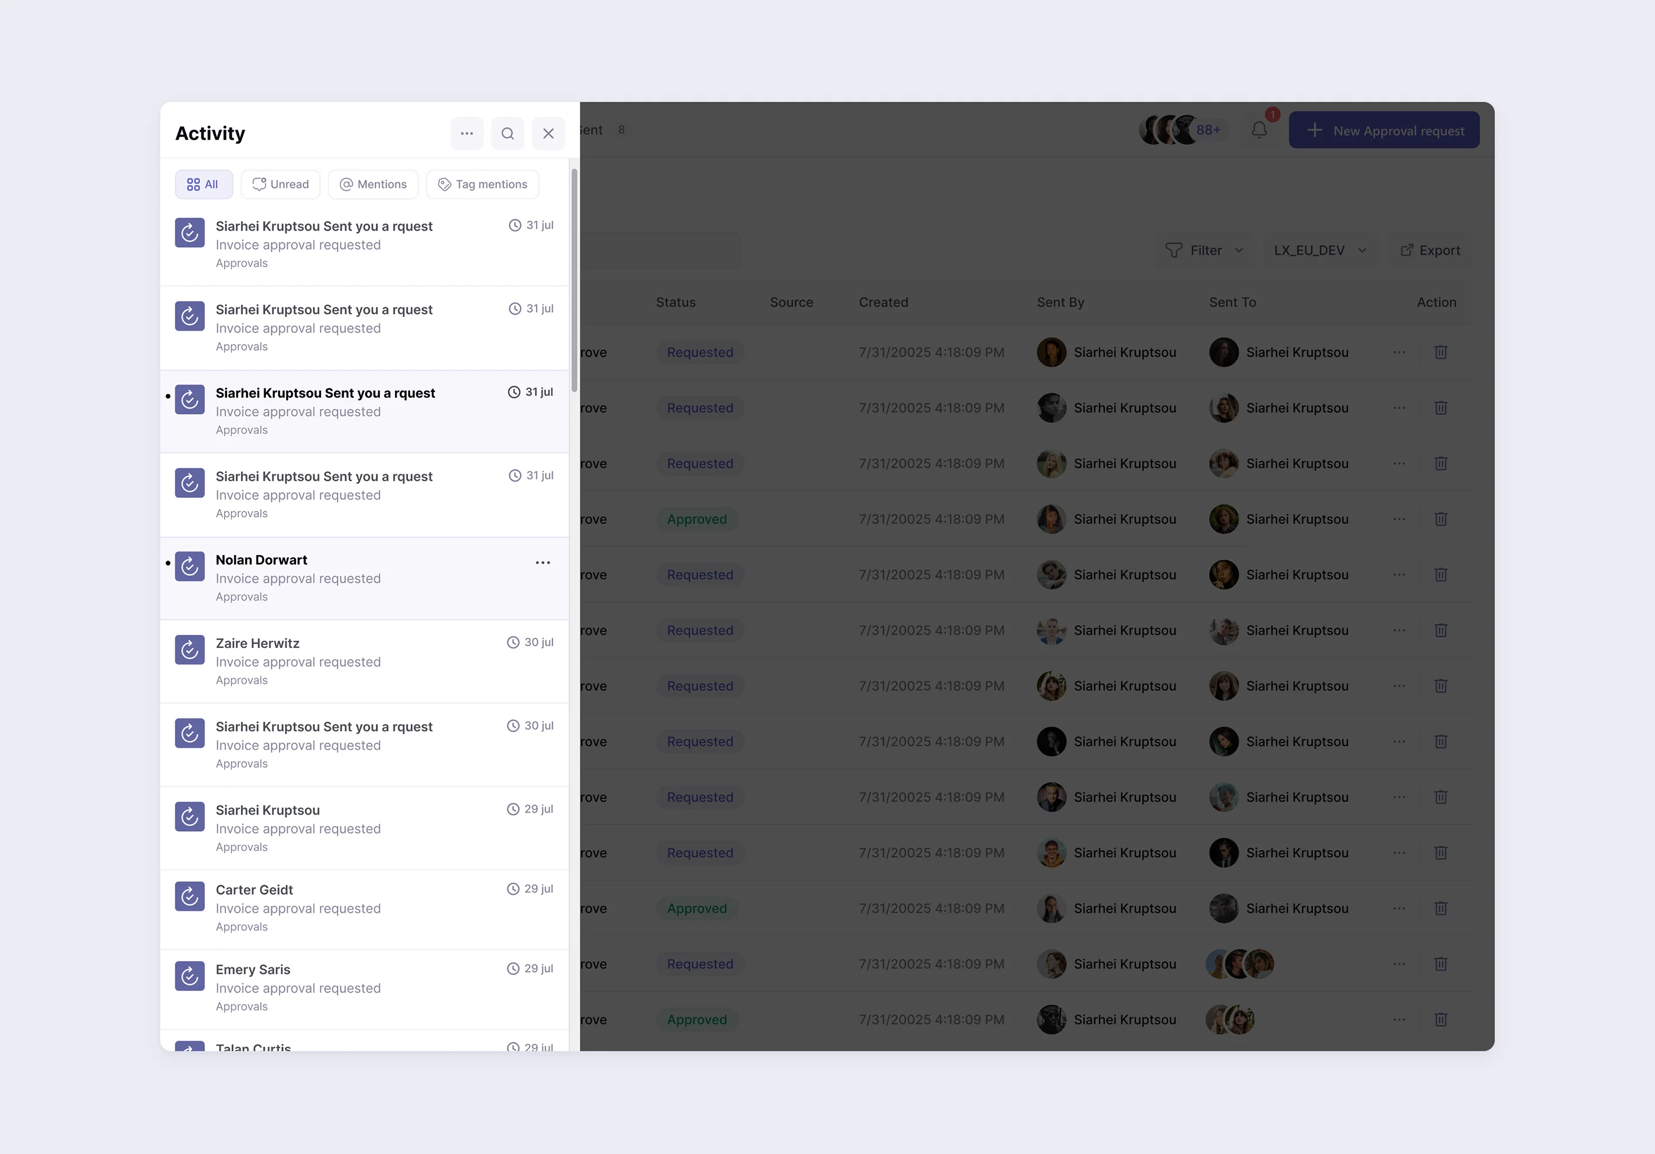This screenshot has height=1154, width=1655.
Task: Open more actions for the first table row
Action: (1399, 352)
